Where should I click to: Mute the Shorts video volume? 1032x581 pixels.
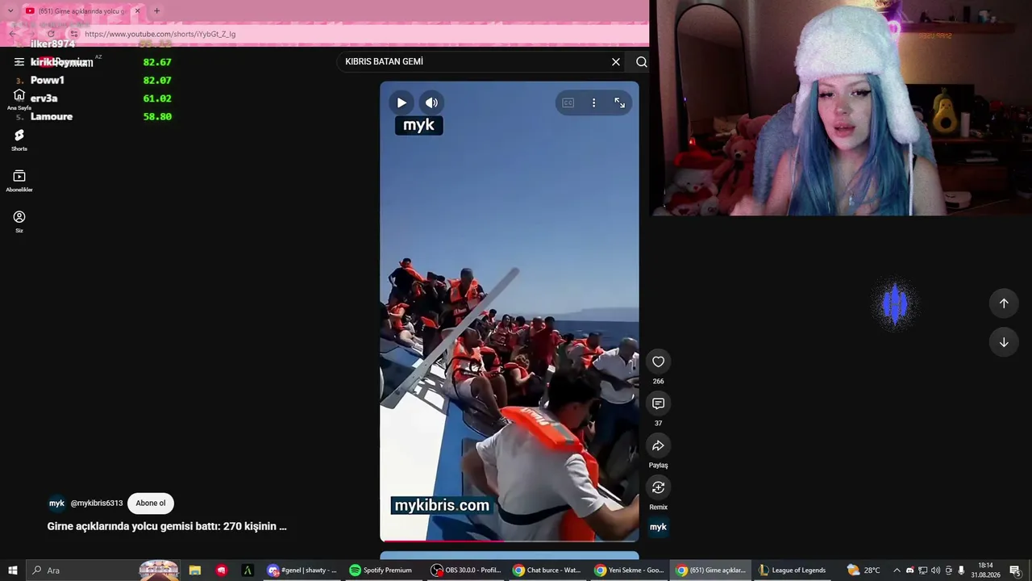click(431, 102)
